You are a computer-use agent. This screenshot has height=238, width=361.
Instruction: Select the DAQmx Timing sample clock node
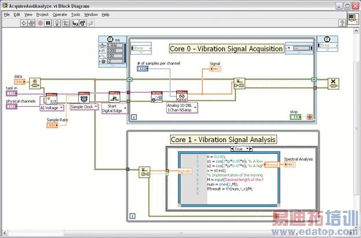point(84,98)
